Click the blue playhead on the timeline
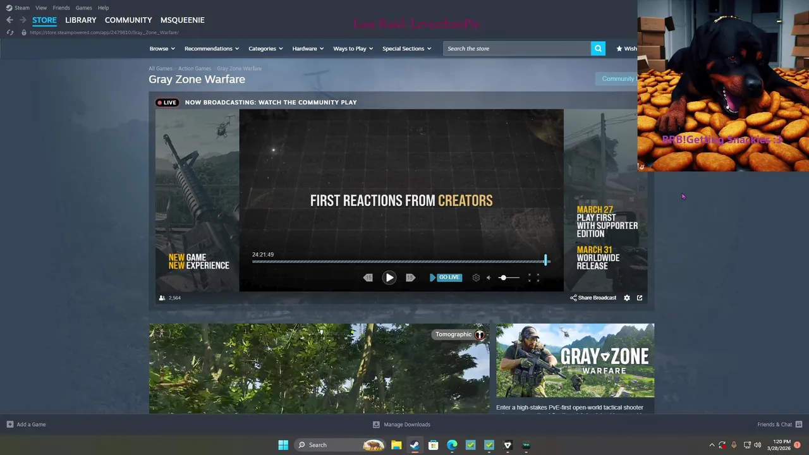This screenshot has width=809, height=455. pyautogui.click(x=545, y=260)
